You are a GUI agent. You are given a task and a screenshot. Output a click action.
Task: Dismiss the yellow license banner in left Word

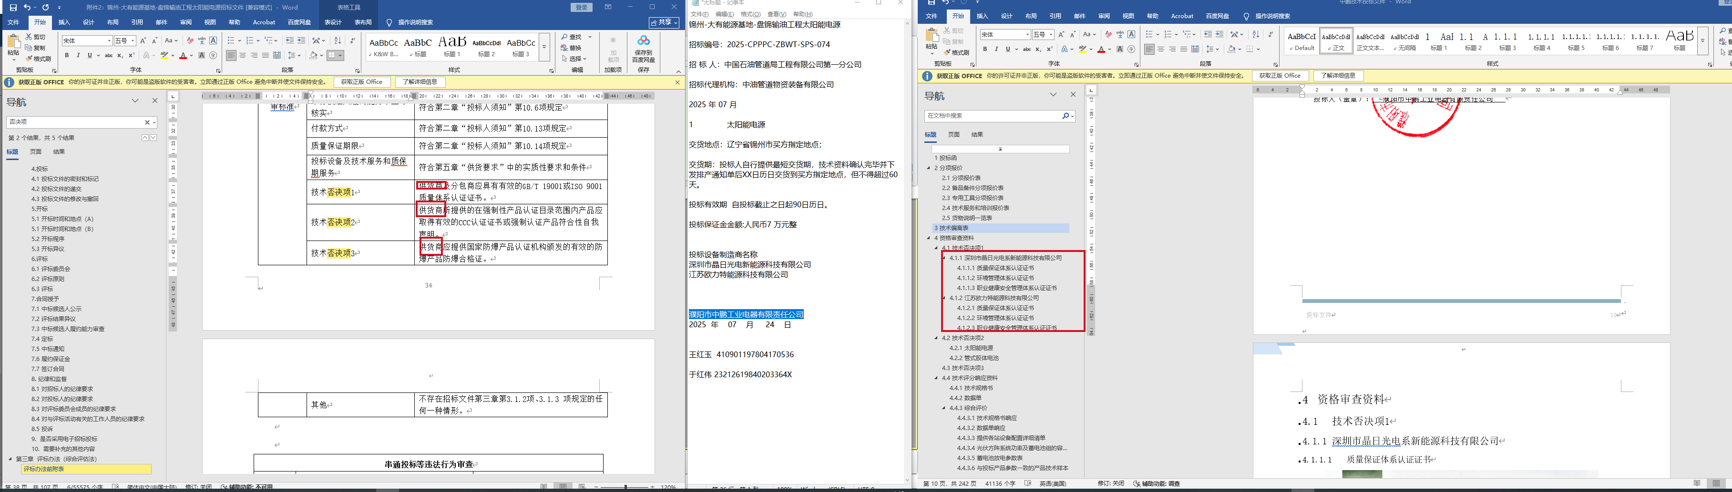(x=677, y=82)
